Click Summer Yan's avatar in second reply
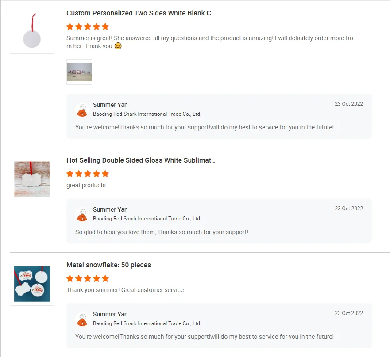The height and width of the screenshot is (357, 390). [x=82, y=214]
